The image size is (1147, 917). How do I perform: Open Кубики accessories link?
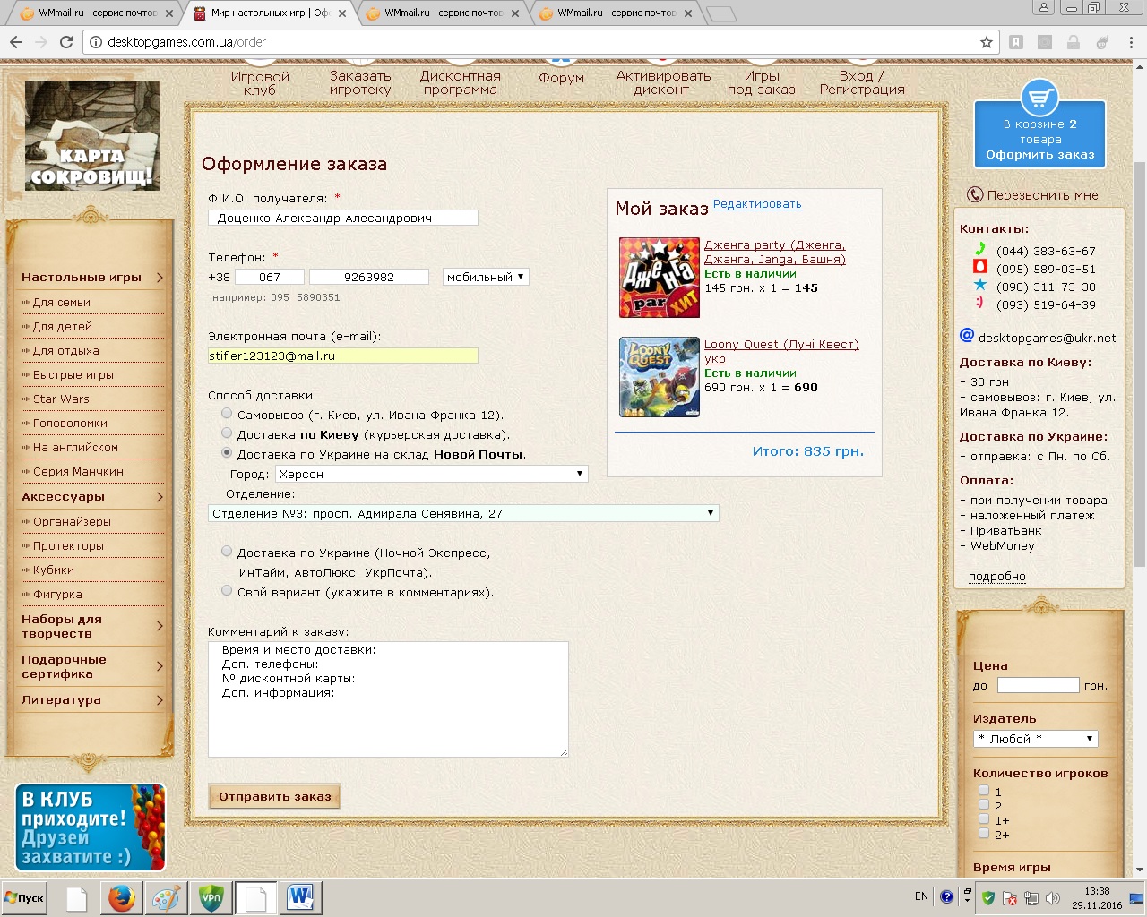[x=54, y=570]
